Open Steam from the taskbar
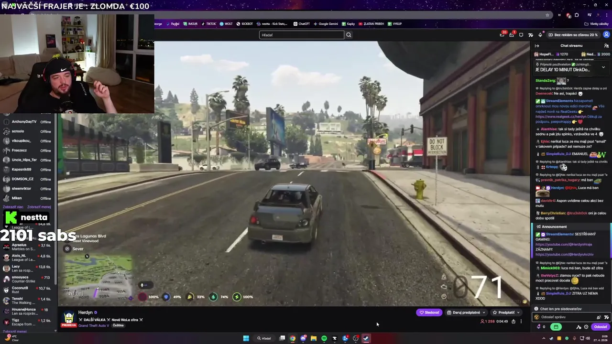 pyautogui.click(x=366, y=338)
